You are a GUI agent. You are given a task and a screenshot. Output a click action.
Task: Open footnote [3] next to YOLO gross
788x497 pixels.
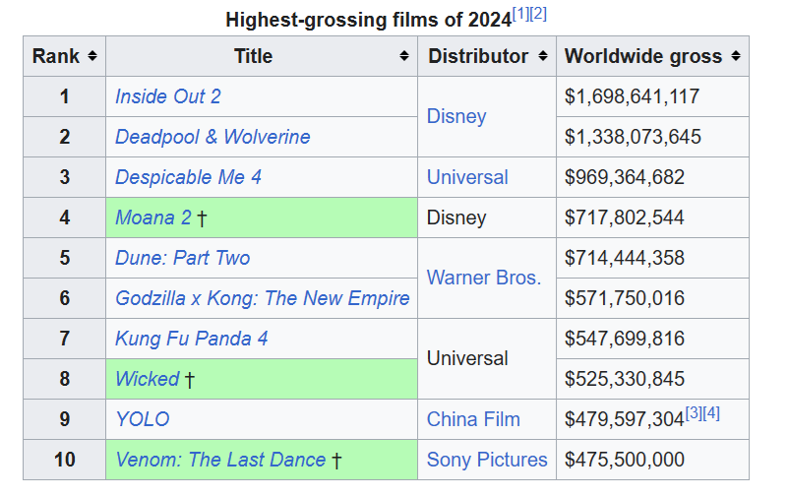[x=694, y=413]
